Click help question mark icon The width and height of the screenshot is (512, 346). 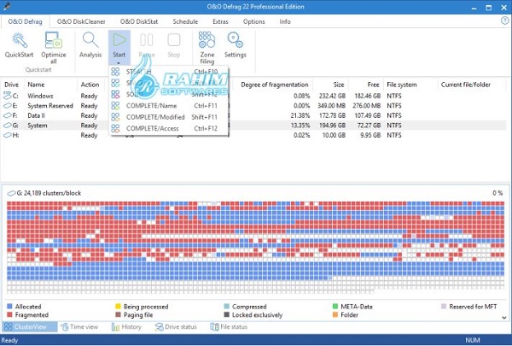[505, 21]
